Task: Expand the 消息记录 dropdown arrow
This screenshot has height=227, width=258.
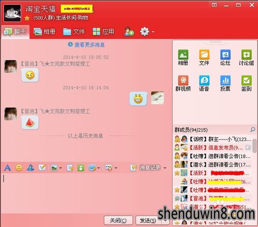Action: tap(165, 168)
